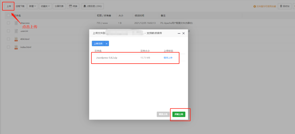Viewport: 295px width, 134px height.
Task: Click the .htaccess file icon
Action: (16, 23)
